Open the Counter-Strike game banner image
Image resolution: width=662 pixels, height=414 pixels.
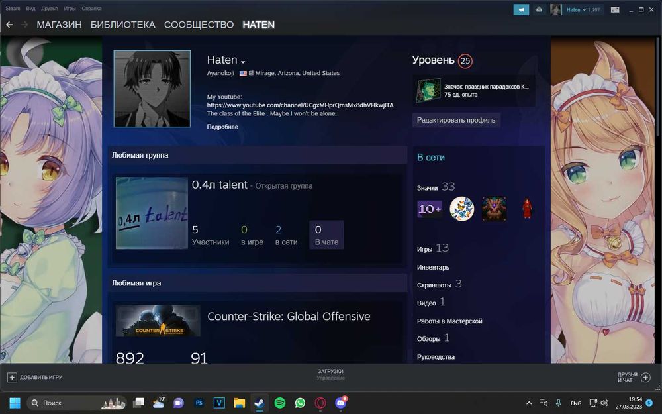(158, 321)
